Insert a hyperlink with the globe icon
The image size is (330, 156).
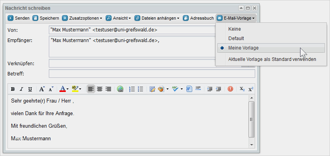[120, 89]
